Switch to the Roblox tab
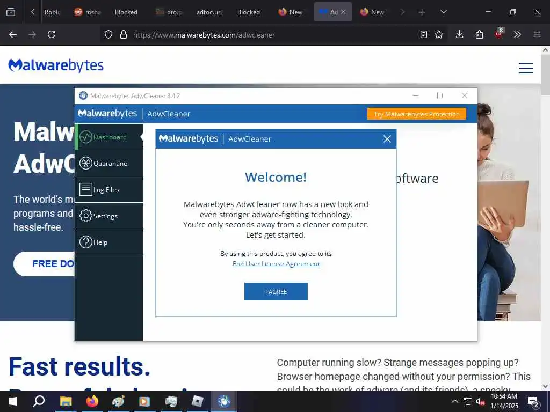The image size is (550, 412). pos(53,12)
